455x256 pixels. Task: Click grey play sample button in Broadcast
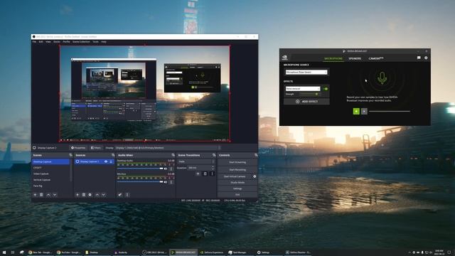364,111
